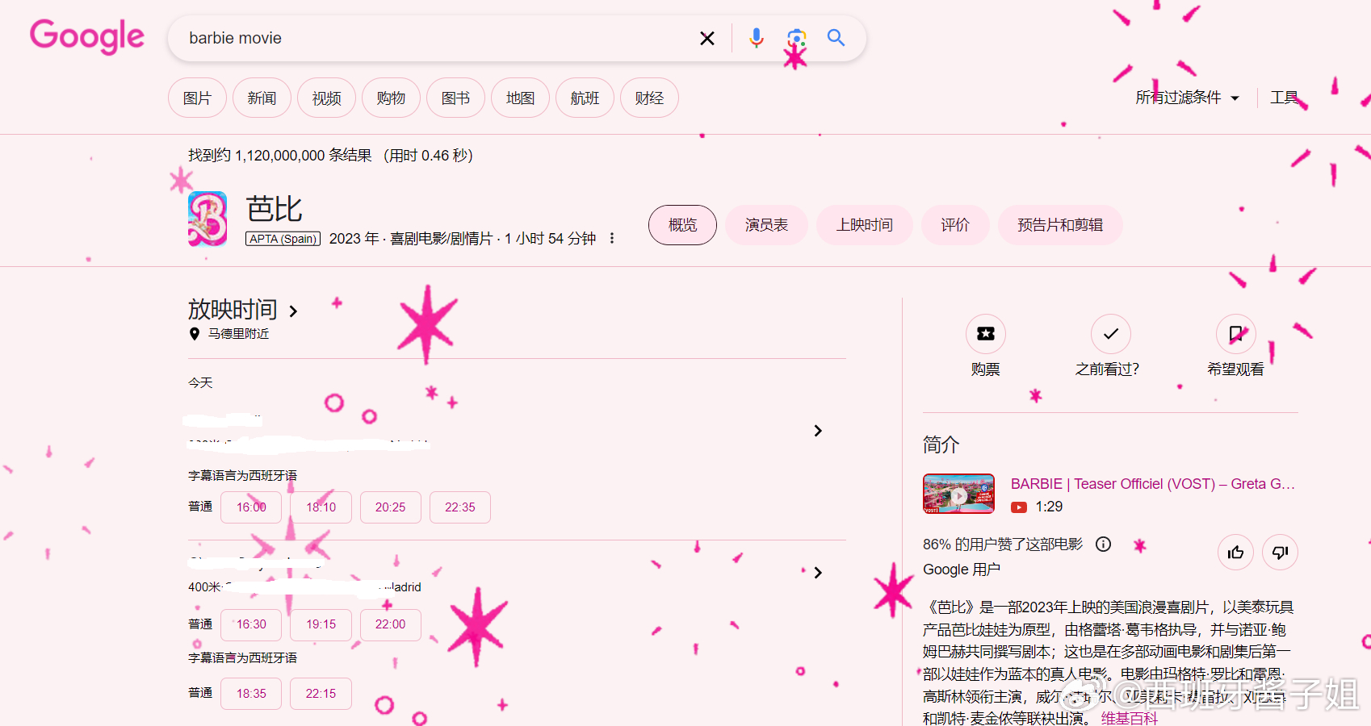Viewport: 1371px width, 726px height.
Task: Open the 维基百科 Wikipedia link
Action: point(1129,718)
